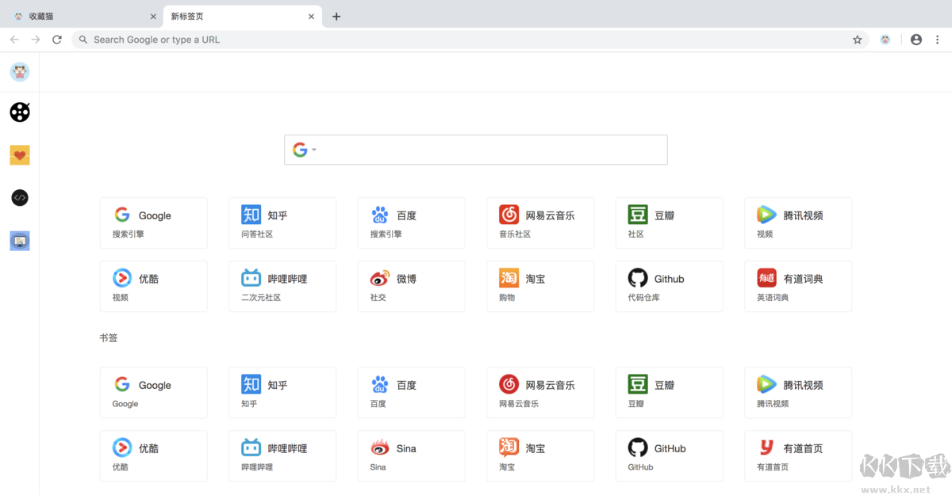This screenshot has width=952, height=495.
Task: Open the Chrome profile account icon
Action: (916, 40)
